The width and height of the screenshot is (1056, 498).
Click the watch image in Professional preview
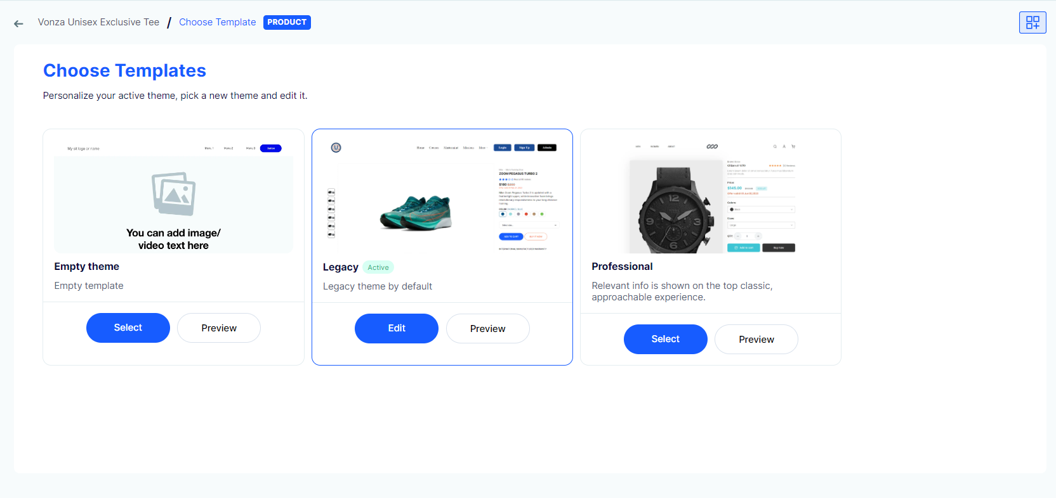(676, 207)
